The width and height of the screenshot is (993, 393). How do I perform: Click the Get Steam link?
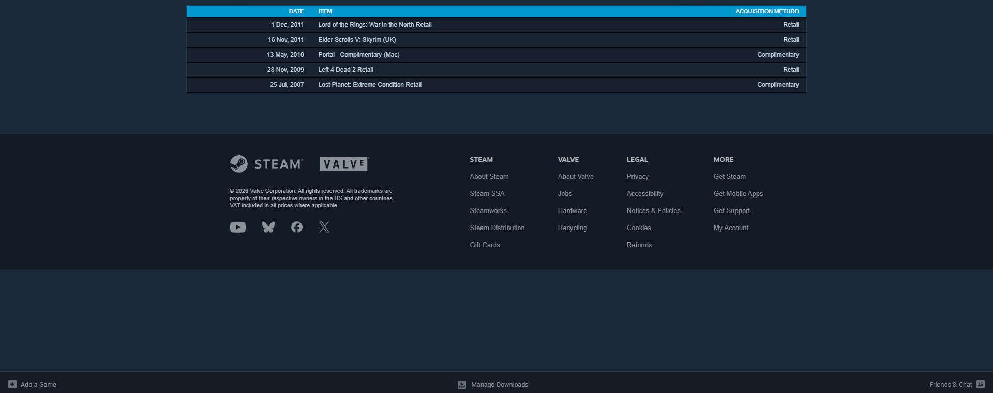(730, 177)
